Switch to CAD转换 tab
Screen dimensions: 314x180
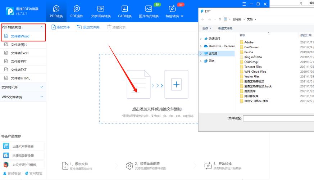coord(124,11)
